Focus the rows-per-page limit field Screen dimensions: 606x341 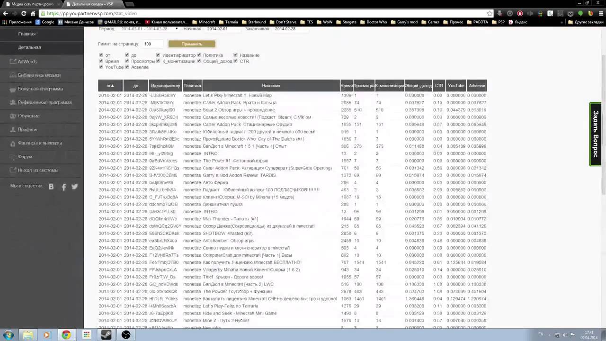point(152,44)
